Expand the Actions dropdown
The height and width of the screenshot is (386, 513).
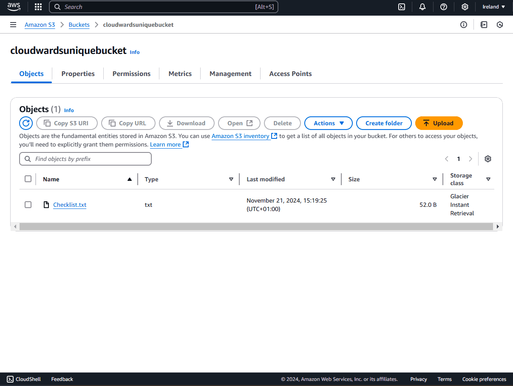tap(329, 123)
